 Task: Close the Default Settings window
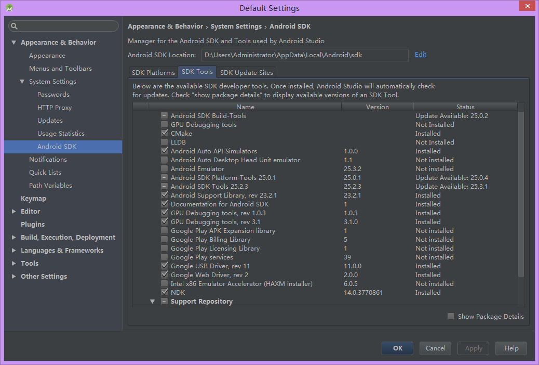click(527, 6)
